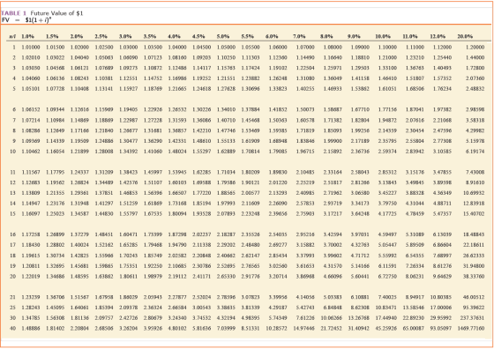Image resolution: width=494 pixels, height=349 pixels.
Task: Click value 1.94872 in row 7
Action: click(x=387, y=120)
